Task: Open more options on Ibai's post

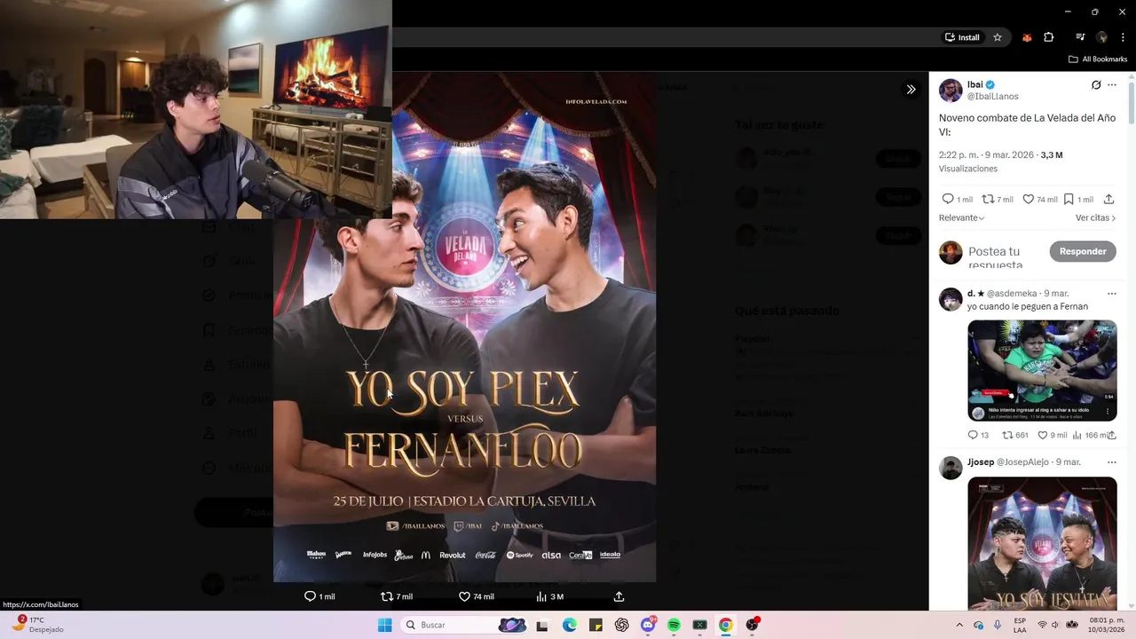Action: (1112, 85)
